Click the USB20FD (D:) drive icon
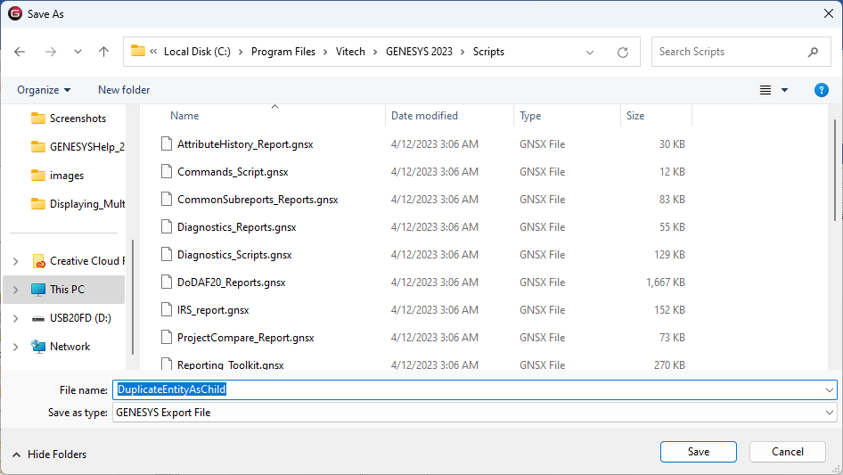The image size is (843, 475). point(38,318)
